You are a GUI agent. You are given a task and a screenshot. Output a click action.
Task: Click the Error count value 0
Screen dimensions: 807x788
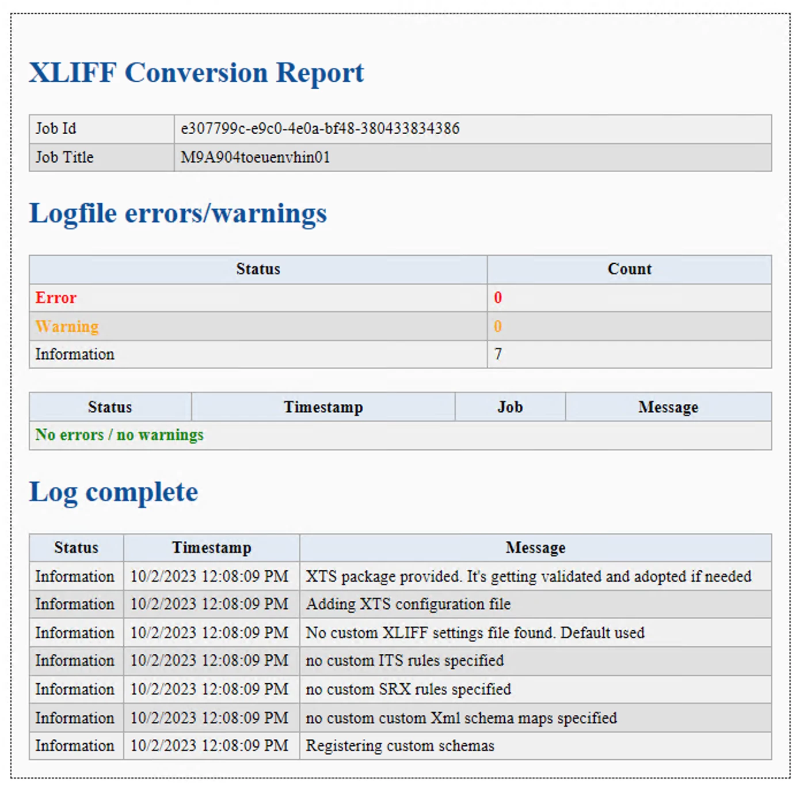pyautogui.click(x=498, y=298)
